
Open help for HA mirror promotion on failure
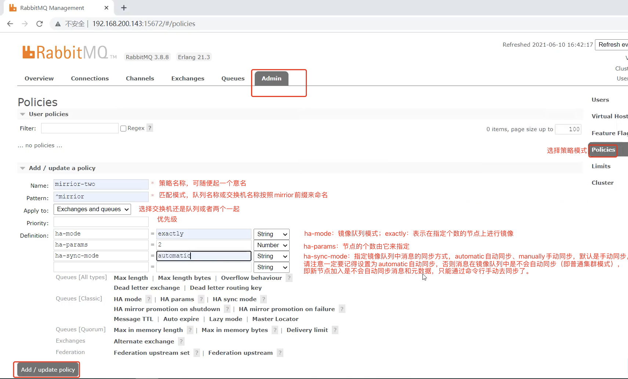(342, 309)
